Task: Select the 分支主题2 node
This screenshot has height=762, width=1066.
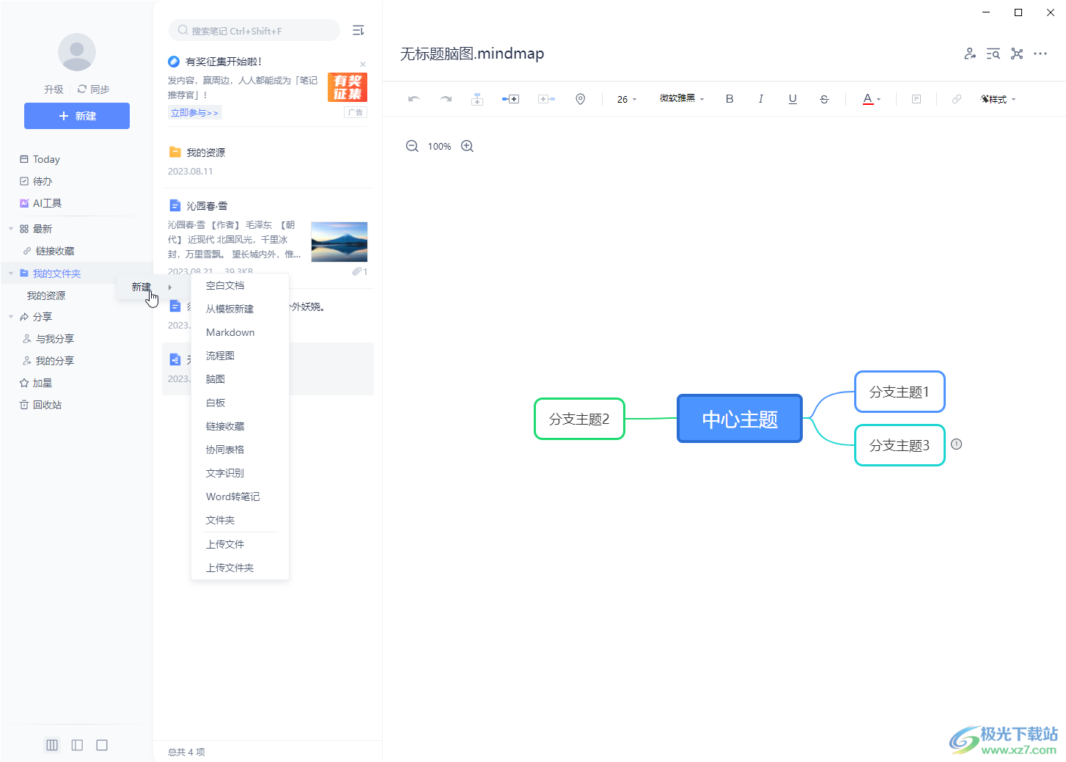Action: point(579,419)
